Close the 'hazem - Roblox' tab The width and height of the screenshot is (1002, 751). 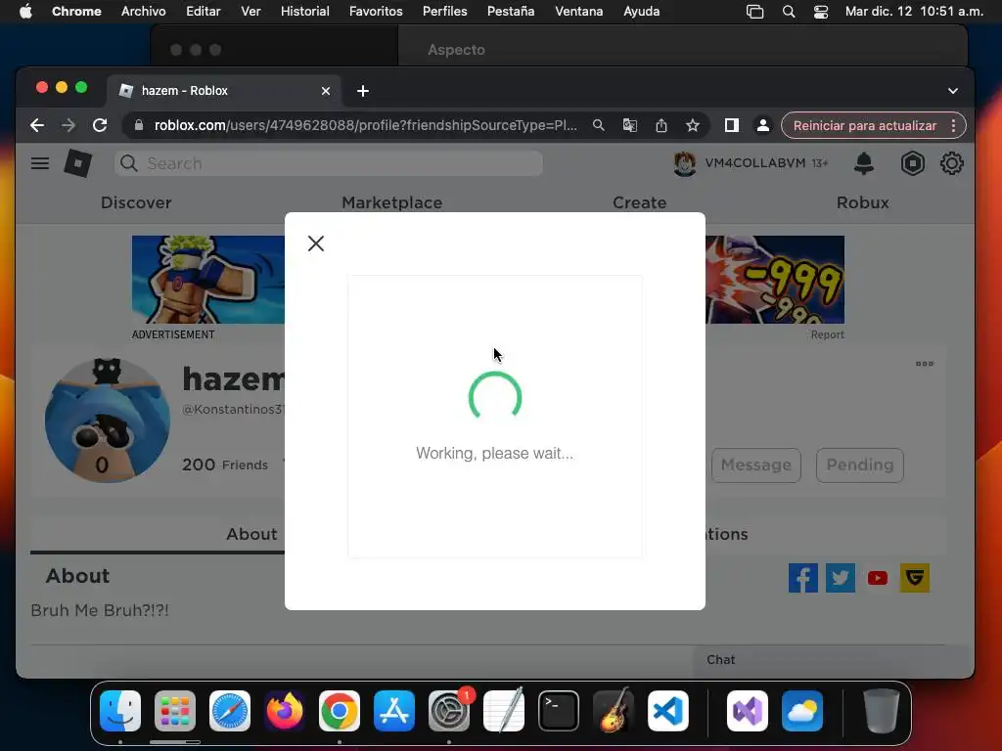click(325, 91)
